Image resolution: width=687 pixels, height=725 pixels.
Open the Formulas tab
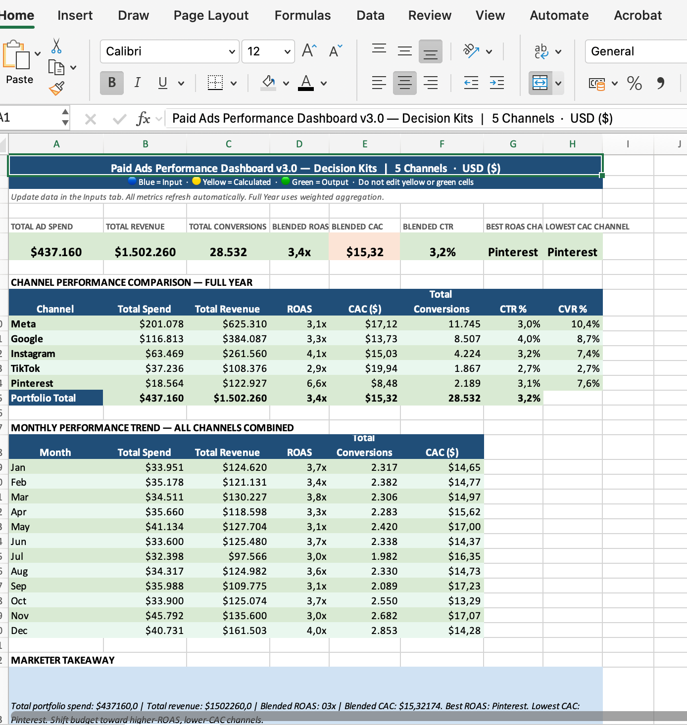(x=302, y=15)
